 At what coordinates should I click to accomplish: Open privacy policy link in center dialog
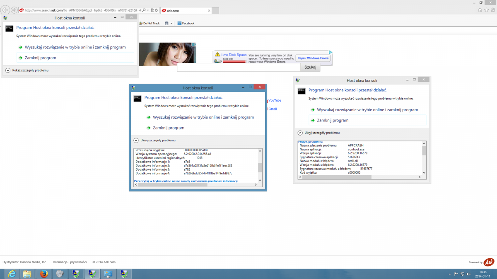point(186,181)
